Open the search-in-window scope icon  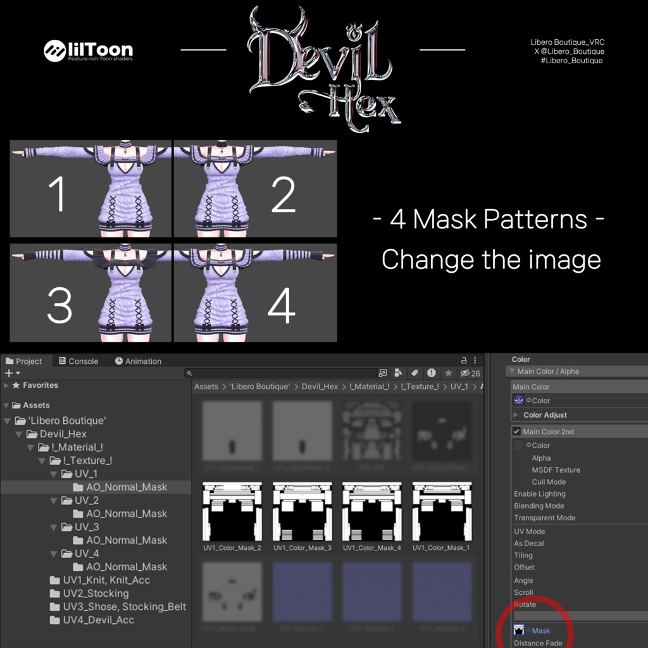(x=383, y=373)
